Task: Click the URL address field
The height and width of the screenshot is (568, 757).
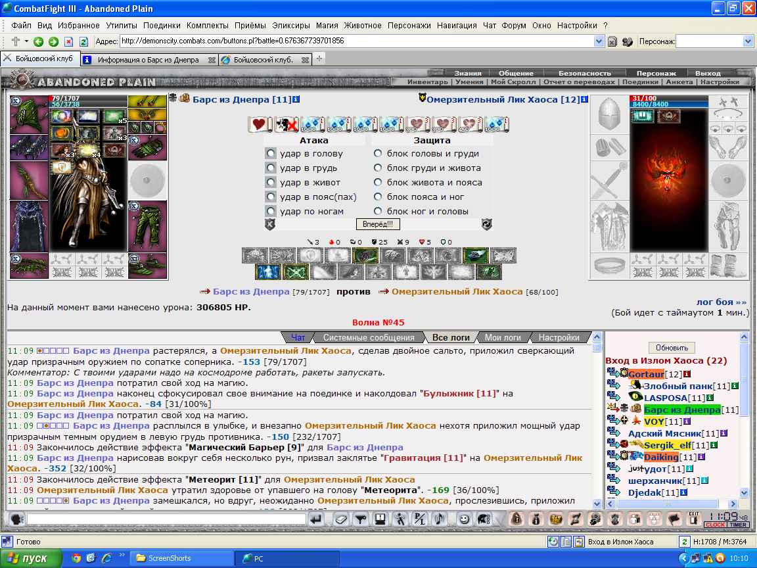Action: coord(357,41)
